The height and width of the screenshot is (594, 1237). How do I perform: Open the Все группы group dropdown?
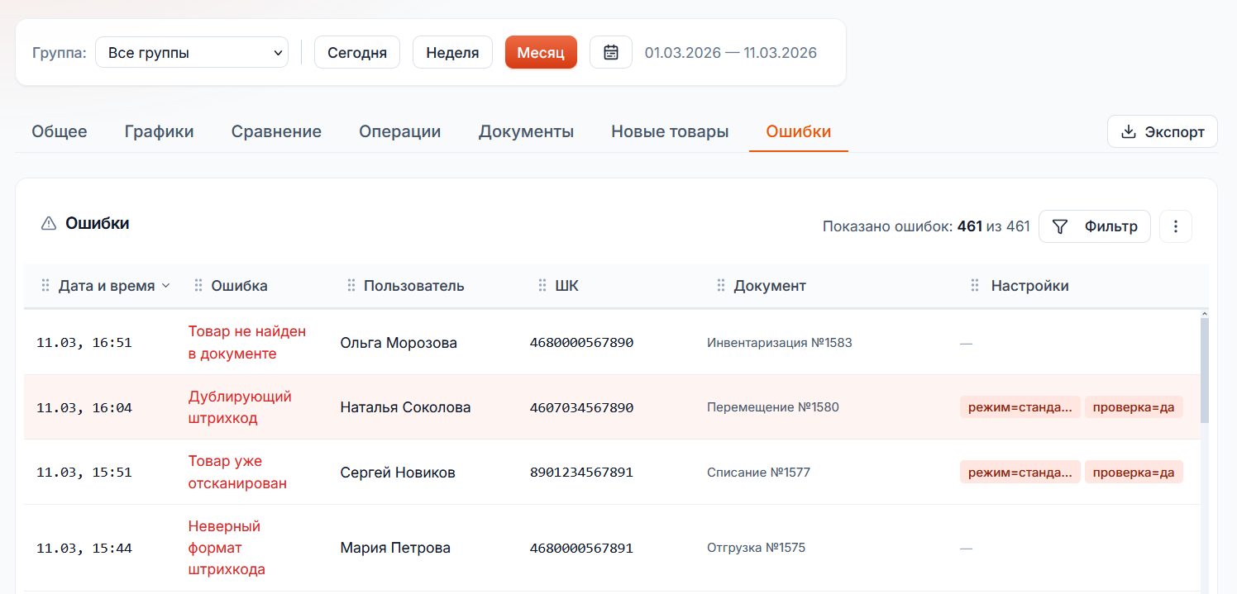point(192,52)
